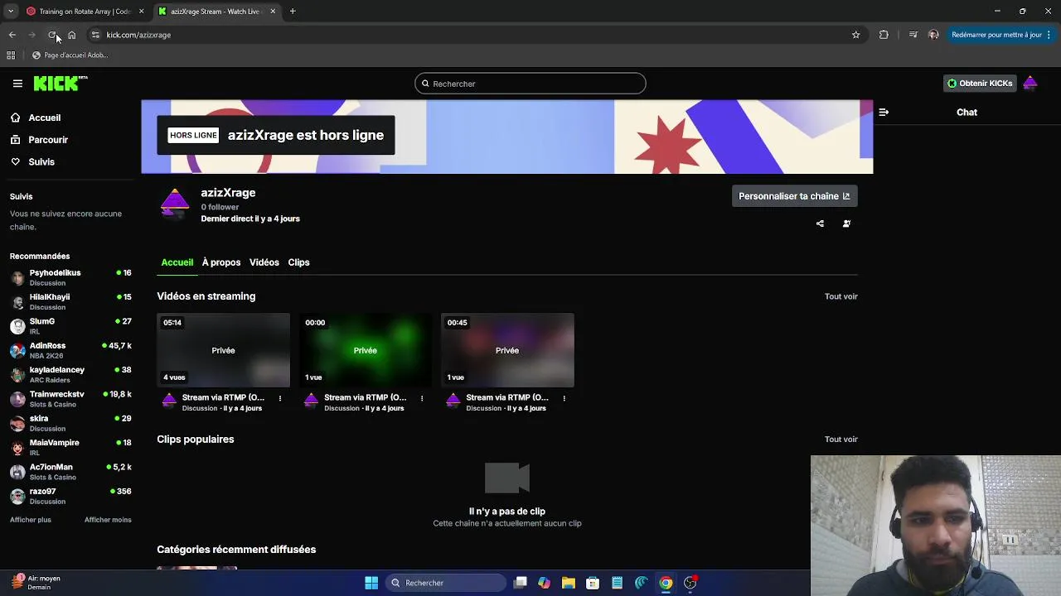Open options for the 05:14 stream video

pos(280,398)
